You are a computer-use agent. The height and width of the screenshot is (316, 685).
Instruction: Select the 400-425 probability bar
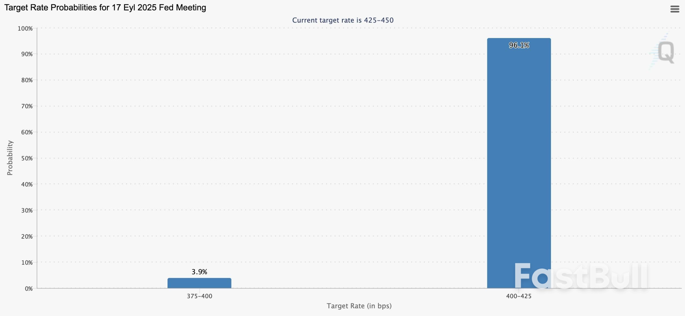519,161
